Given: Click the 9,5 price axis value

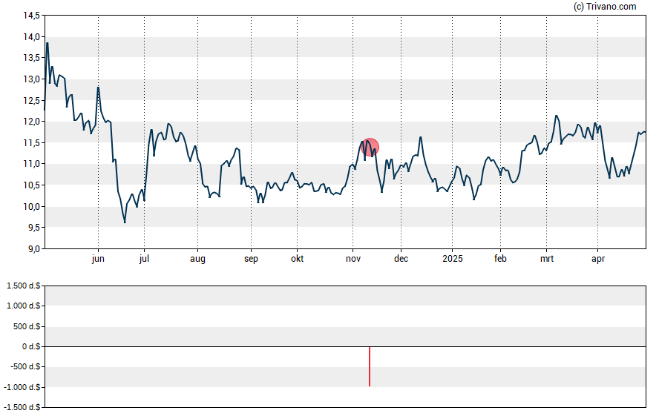Looking at the screenshot, I should click(x=33, y=228).
